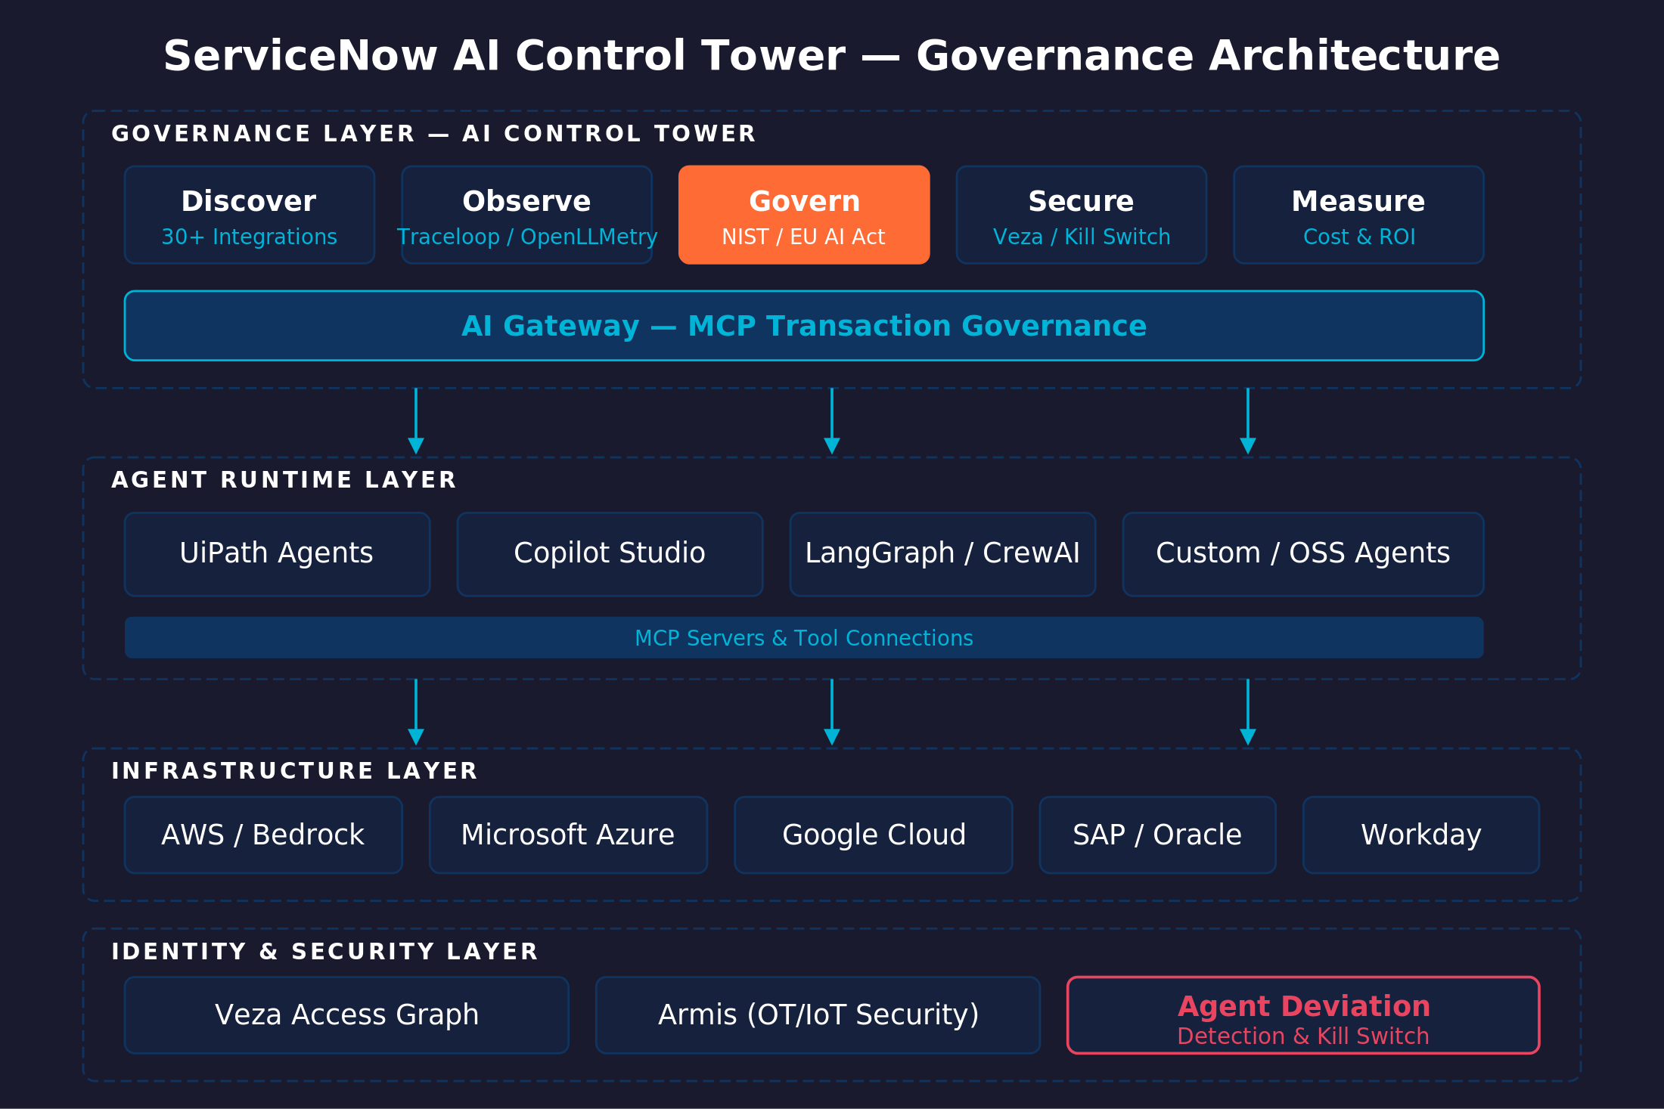The image size is (1664, 1109).
Task: Select the LangGraph / CrewAI box
Action: point(942,554)
